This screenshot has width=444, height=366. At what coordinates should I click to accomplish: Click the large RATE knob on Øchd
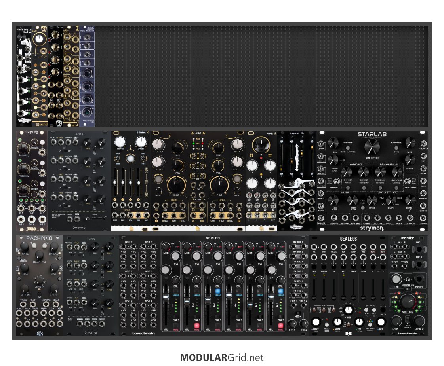tap(40, 39)
